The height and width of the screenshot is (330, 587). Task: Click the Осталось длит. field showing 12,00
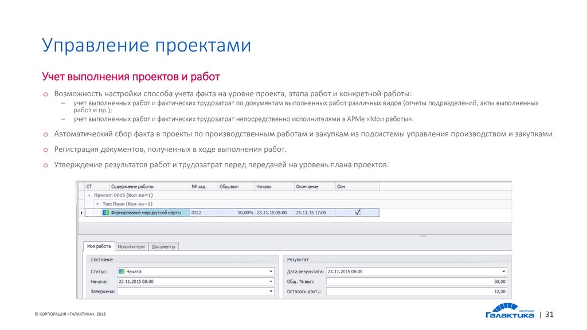pyautogui.click(x=417, y=292)
